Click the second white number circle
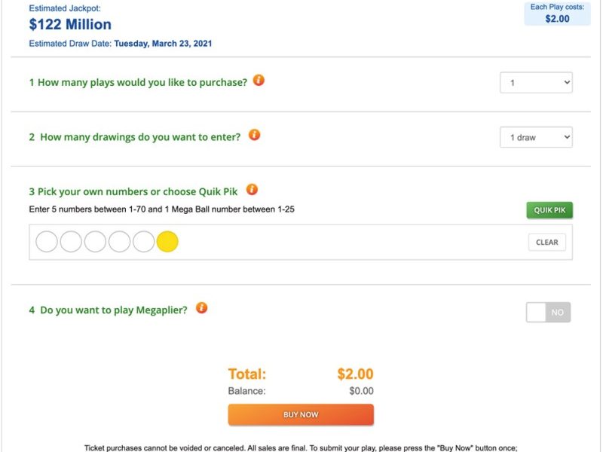Screen dimensions: 603x452 pyautogui.click(x=71, y=242)
